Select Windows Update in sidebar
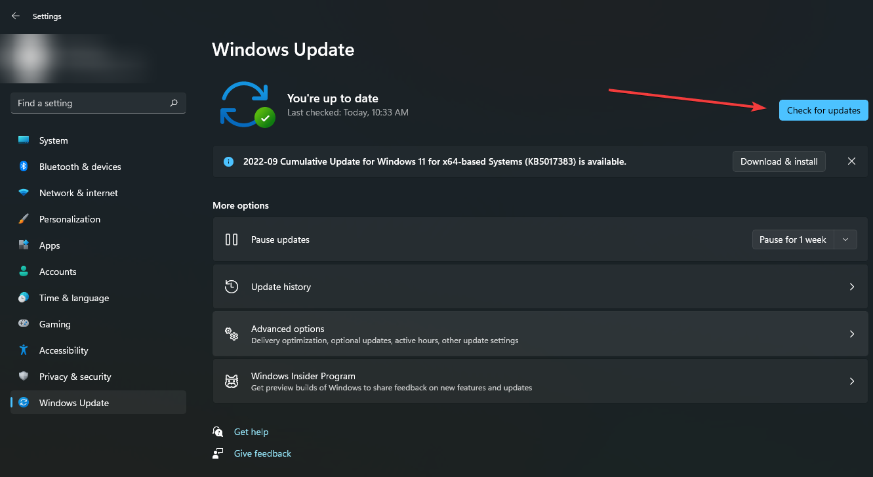Screen dimensions: 873x477 point(98,403)
